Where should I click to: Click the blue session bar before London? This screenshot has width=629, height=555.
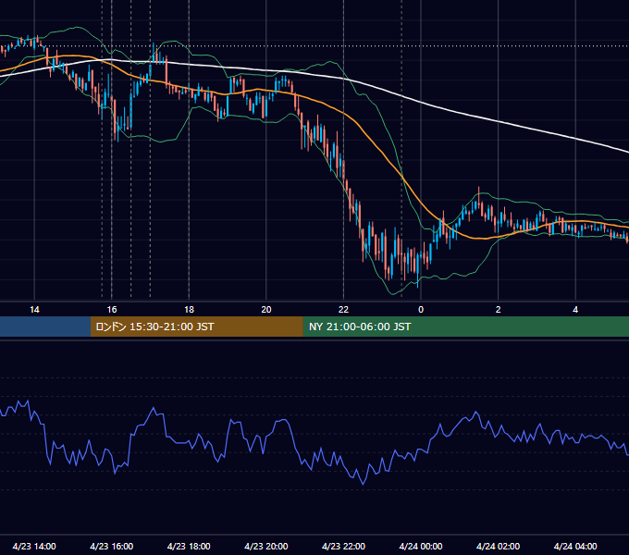click(x=45, y=327)
